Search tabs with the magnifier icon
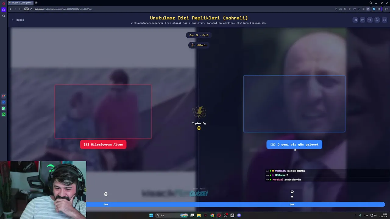 click(x=370, y=3)
